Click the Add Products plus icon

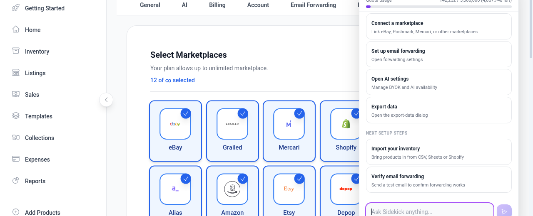click(x=16, y=212)
